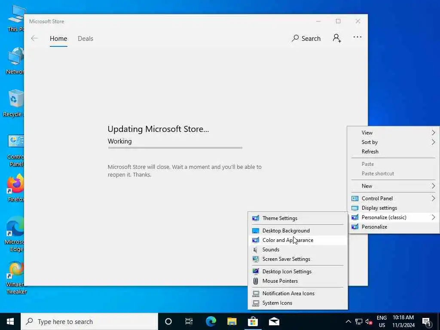Click the back arrow in Microsoft Store

coord(34,38)
